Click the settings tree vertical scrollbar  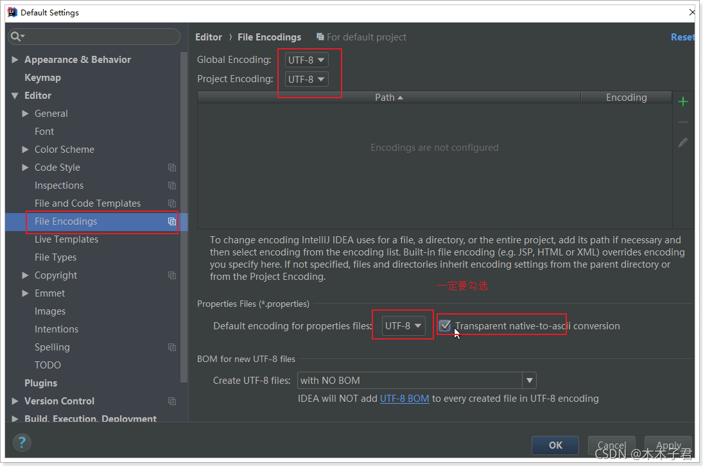(x=184, y=217)
